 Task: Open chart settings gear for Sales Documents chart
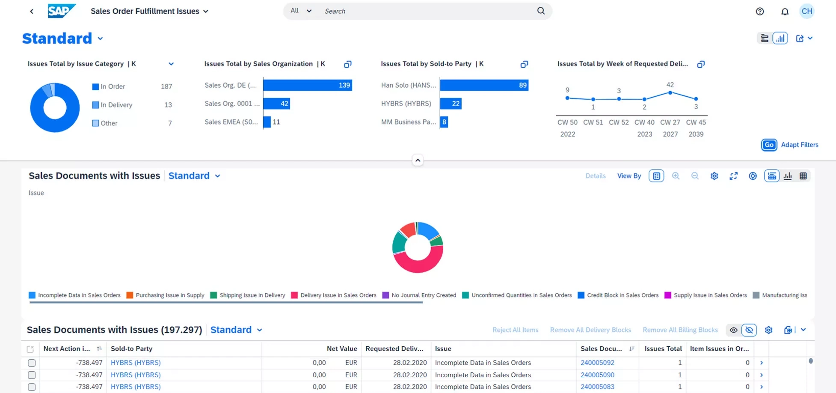714,176
